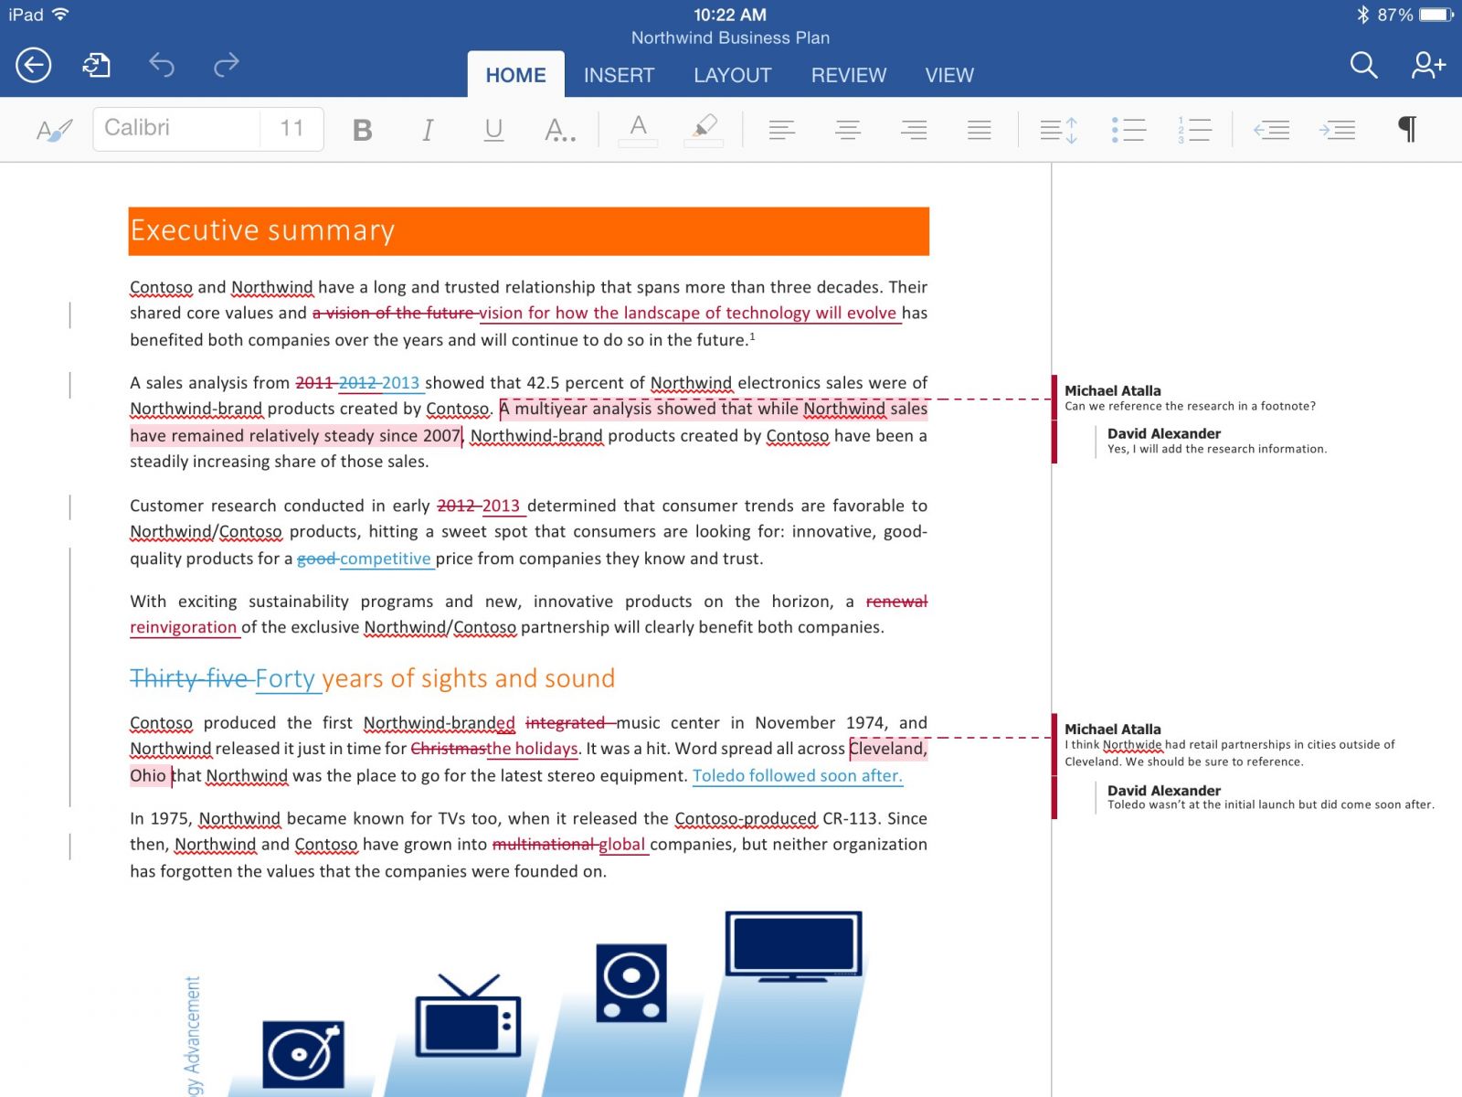This screenshot has width=1462, height=1097.
Task: Open the font size 11 box
Action: 291,128
